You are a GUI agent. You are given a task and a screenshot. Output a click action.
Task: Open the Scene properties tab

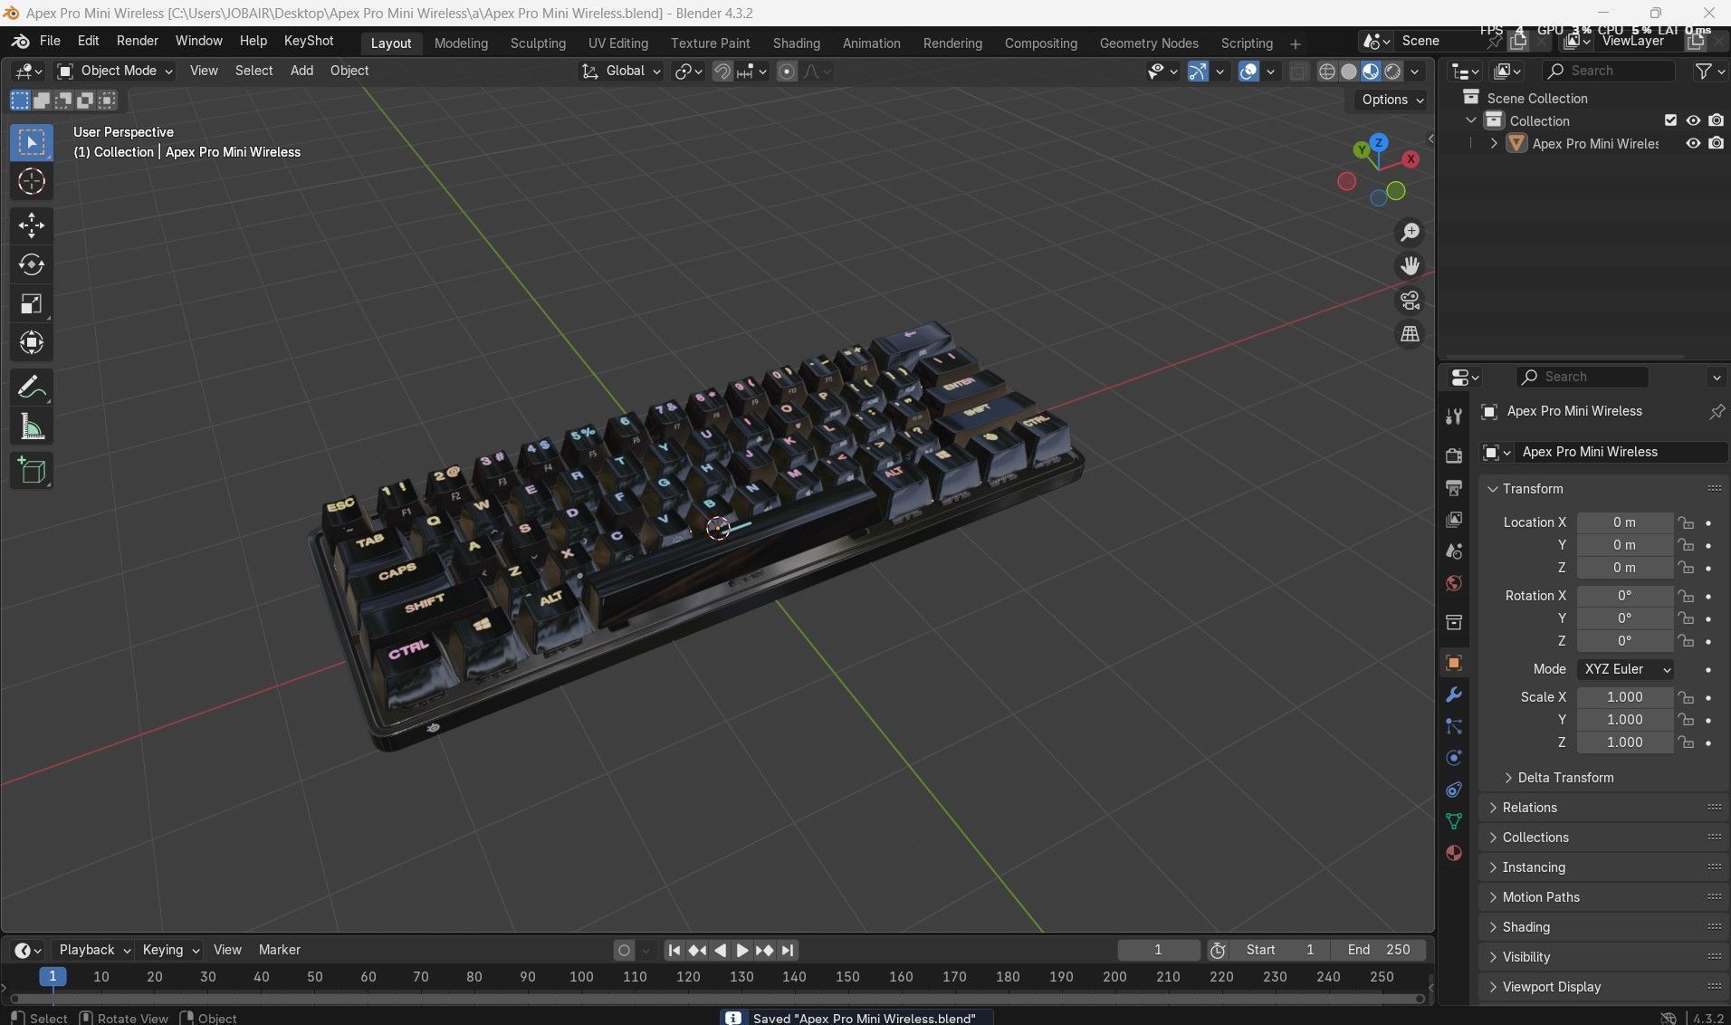point(1454,551)
